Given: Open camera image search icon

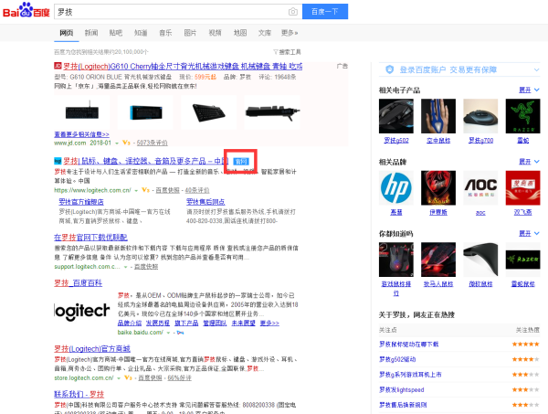Looking at the screenshot, I should [293, 12].
